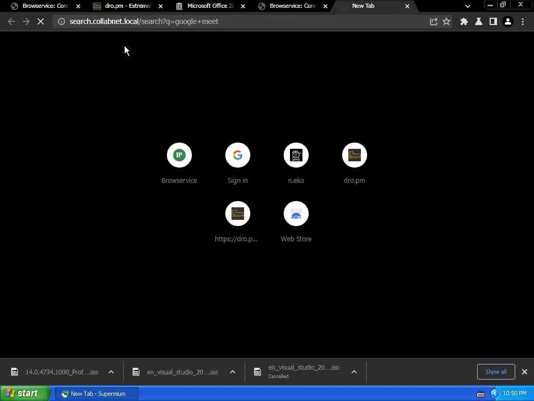Expand options for 14.0.4734.1000_Prof download
The height and width of the screenshot is (401, 534).
coord(111,372)
